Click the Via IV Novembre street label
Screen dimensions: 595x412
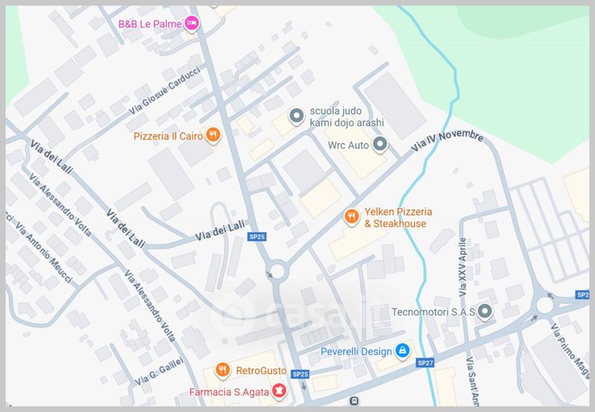point(448,141)
